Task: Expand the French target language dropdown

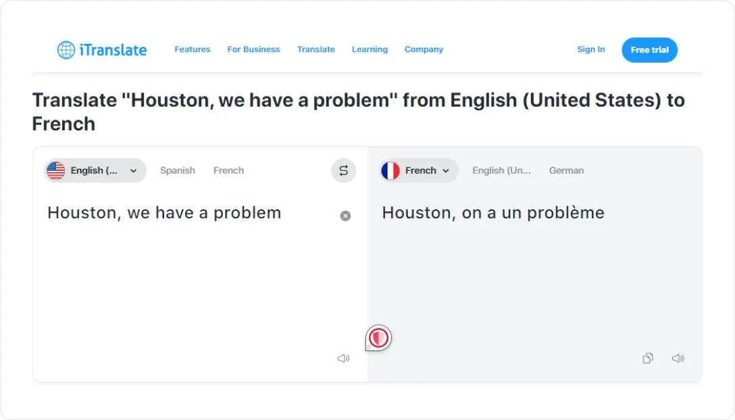Action: tap(445, 171)
